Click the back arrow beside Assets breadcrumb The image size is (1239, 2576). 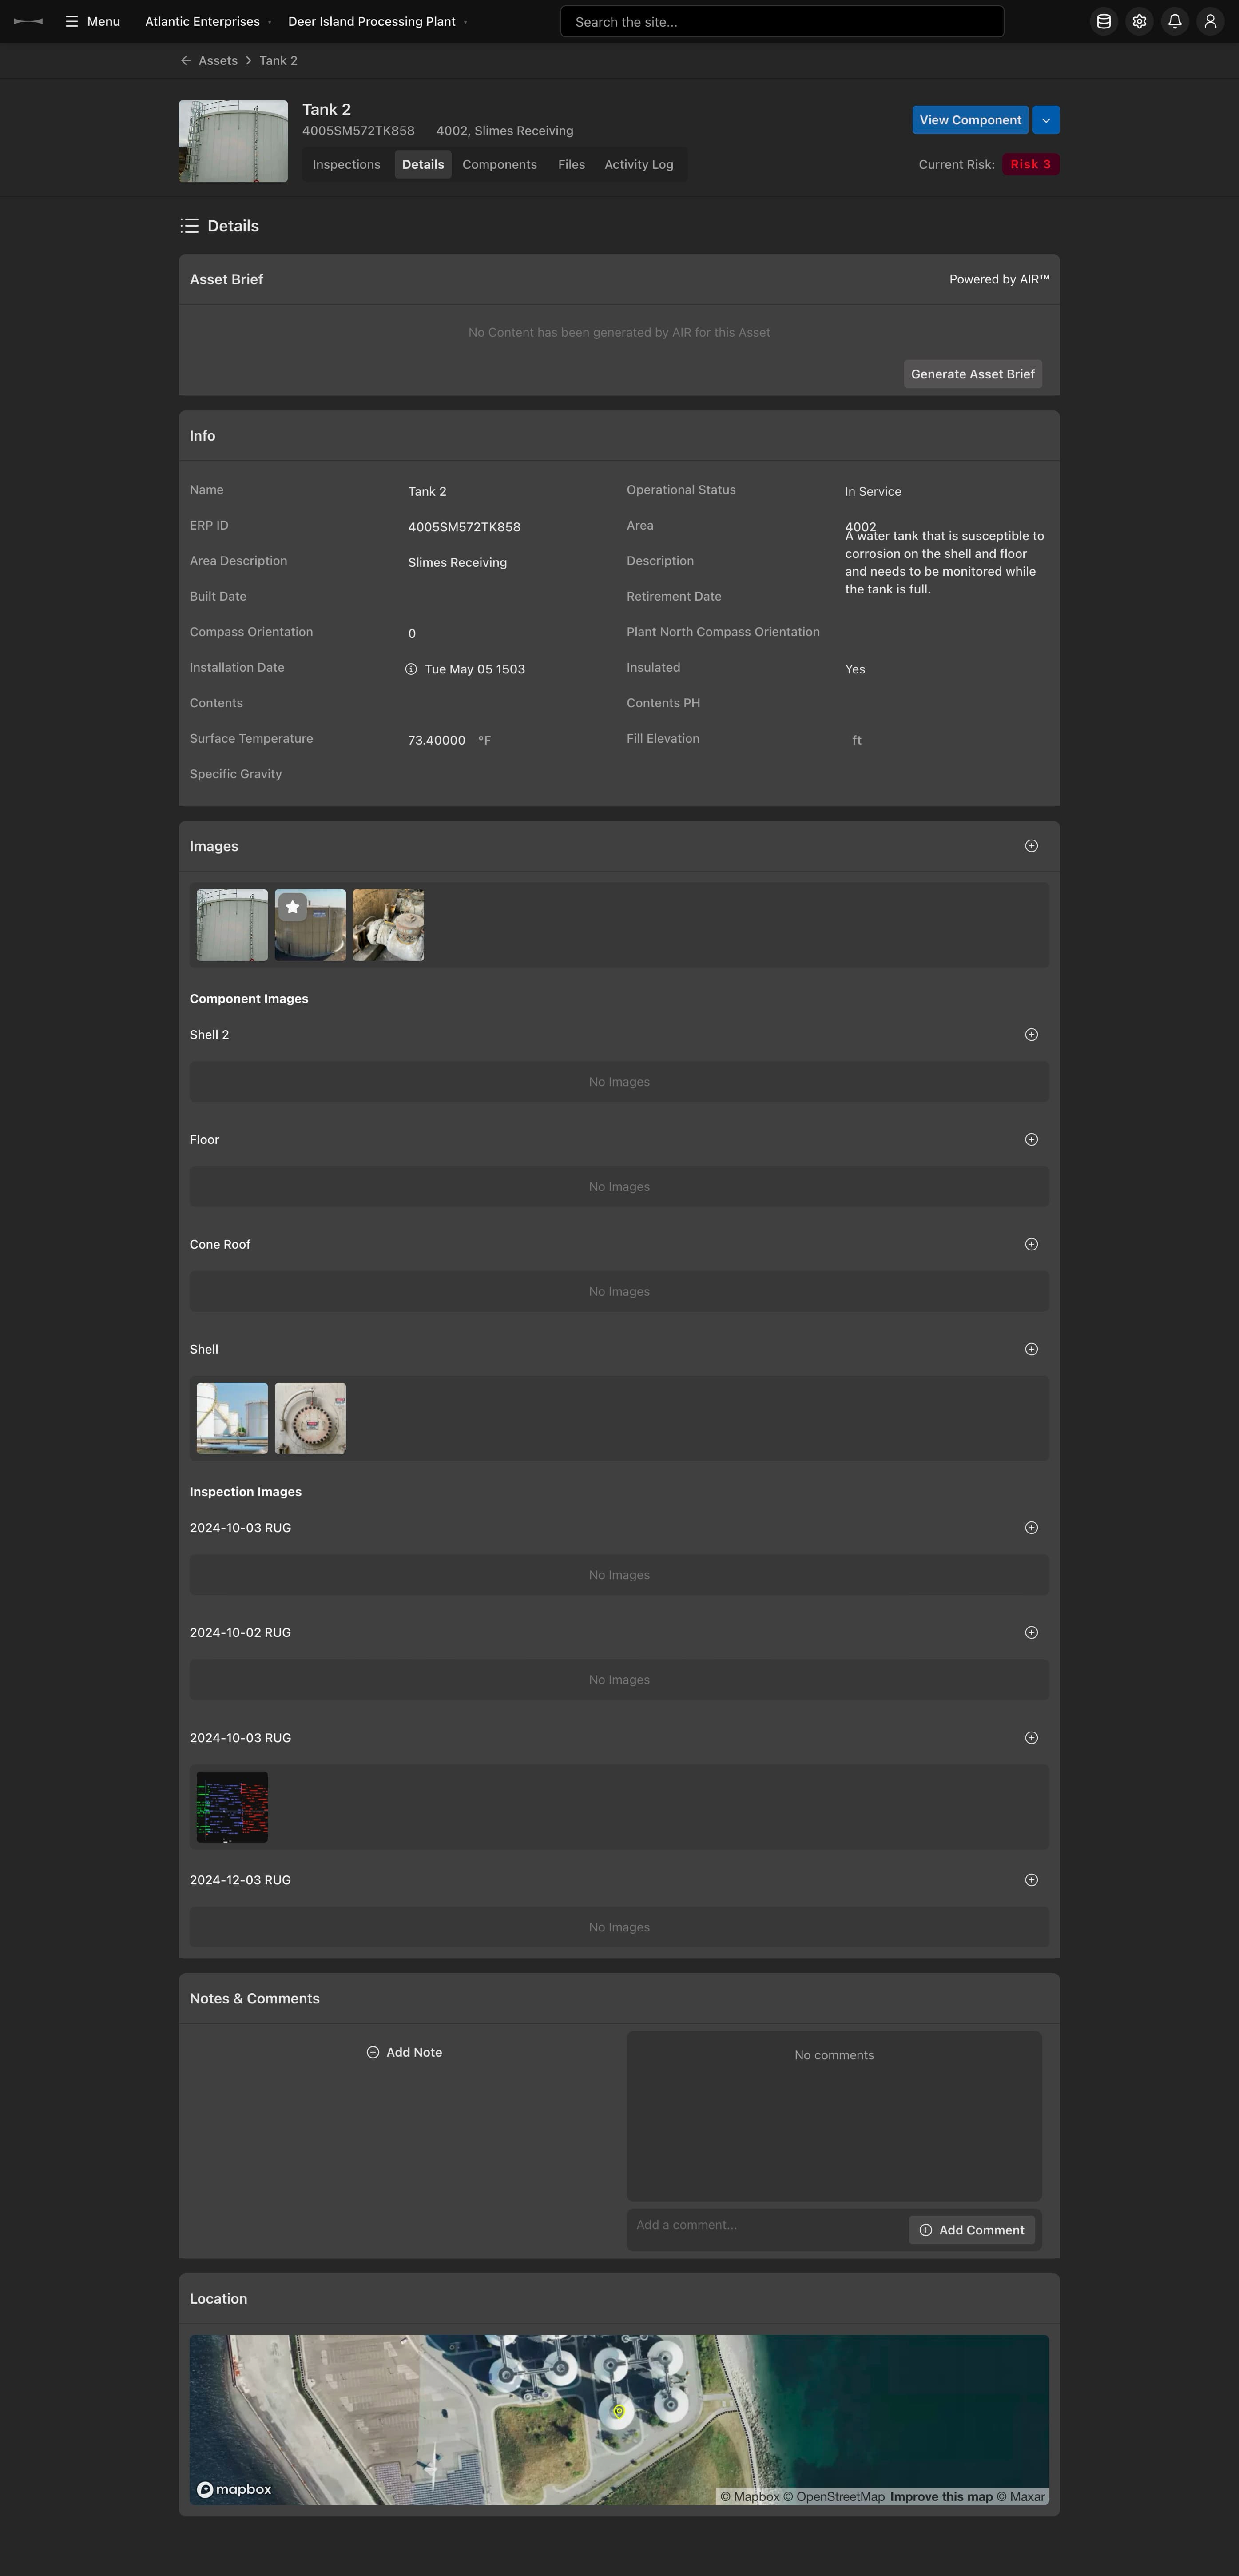click(x=185, y=60)
